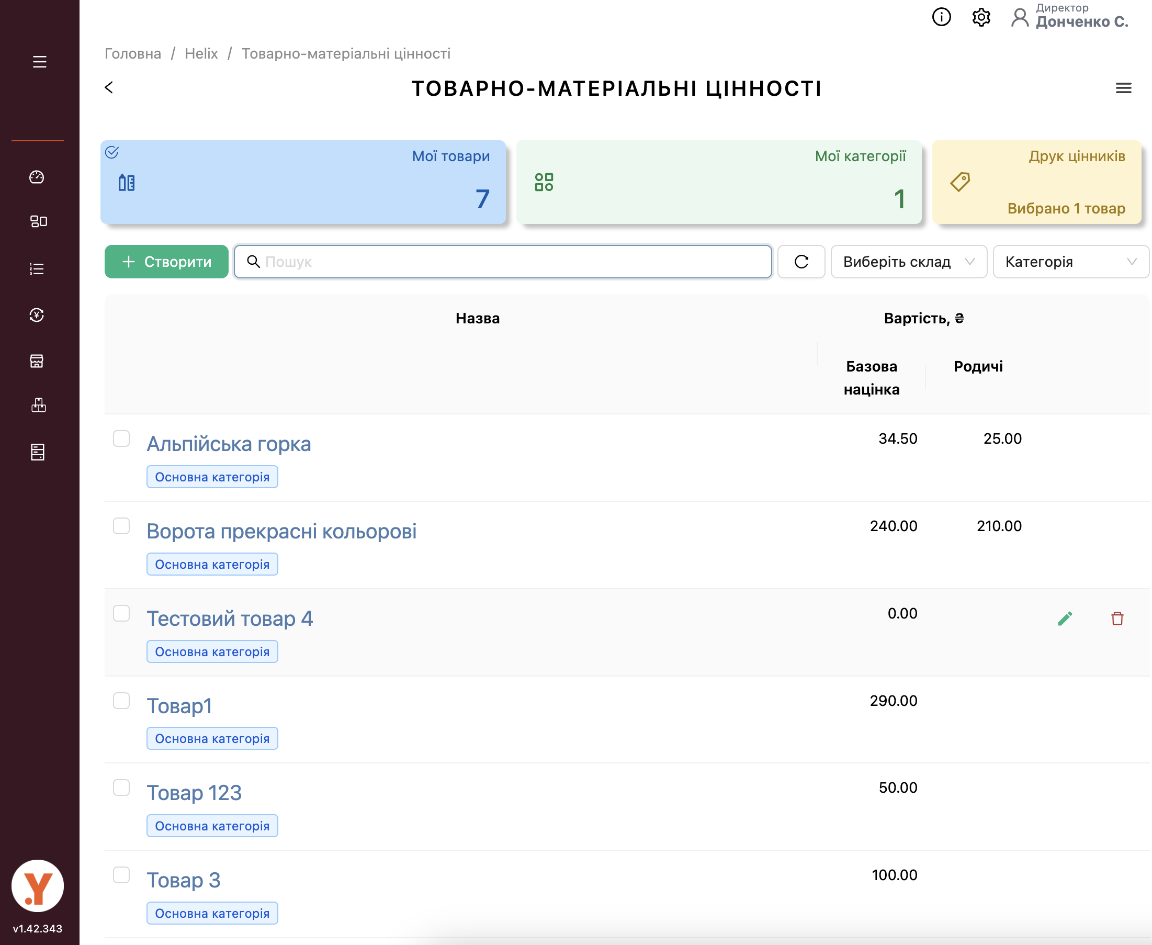1152x945 pixels.
Task: Open the dashboard gauge sidebar icon
Action: click(x=37, y=177)
